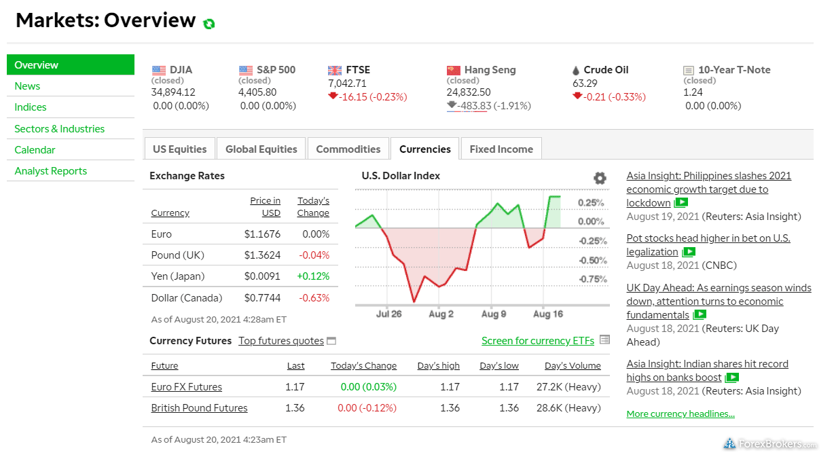Click the document icon next to 10-Year T-Note

(689, 70)
